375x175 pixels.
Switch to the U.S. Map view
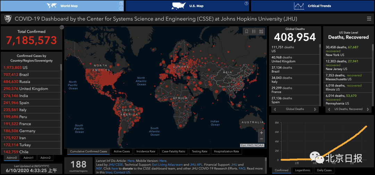(x=187, y=6)
